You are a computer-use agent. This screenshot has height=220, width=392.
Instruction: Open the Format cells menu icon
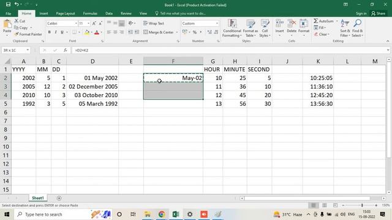304,24
